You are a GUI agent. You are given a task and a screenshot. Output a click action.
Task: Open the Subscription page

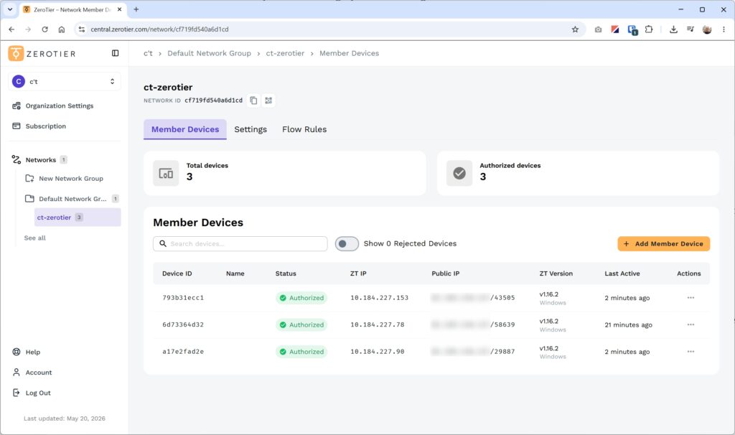coord(39,126)
